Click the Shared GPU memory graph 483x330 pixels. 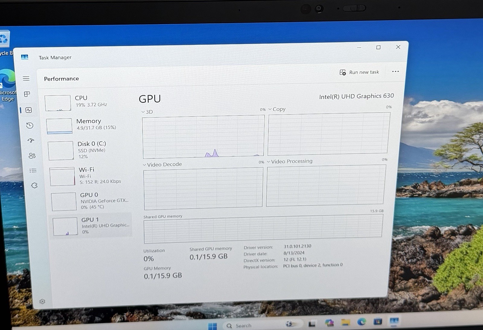(263, 229)
